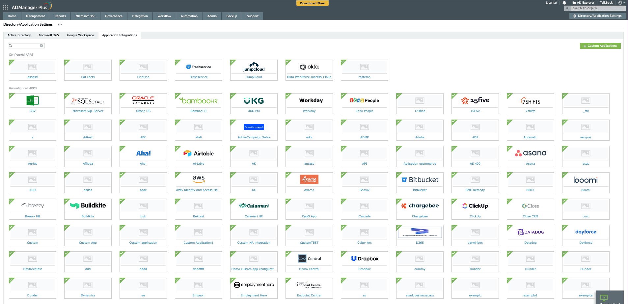This screenshot has width=628, height=304.
Task: Open the Aha! logo
Action: (x=143, y=153)
